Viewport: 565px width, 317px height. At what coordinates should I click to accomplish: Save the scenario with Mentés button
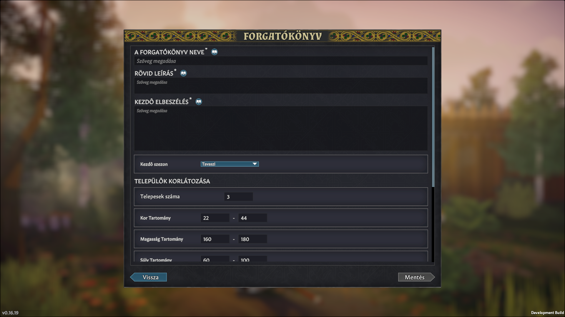click(416, 277)
